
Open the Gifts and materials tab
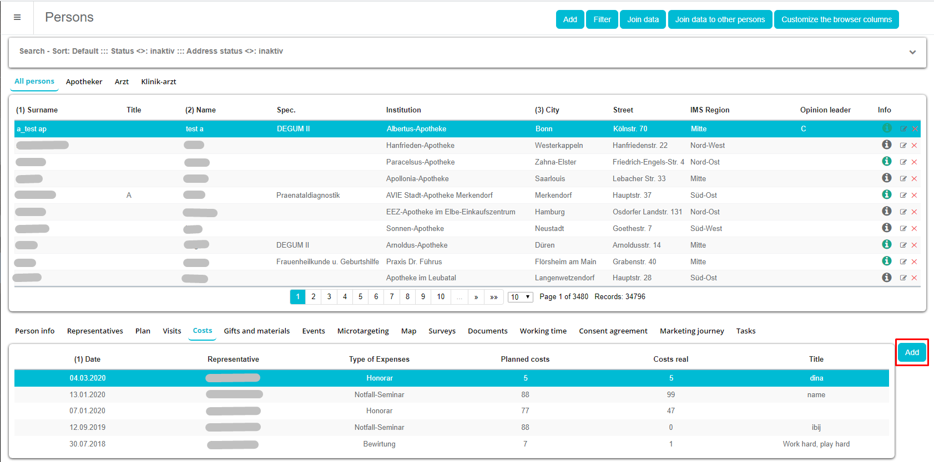click(x=256, y=331)
